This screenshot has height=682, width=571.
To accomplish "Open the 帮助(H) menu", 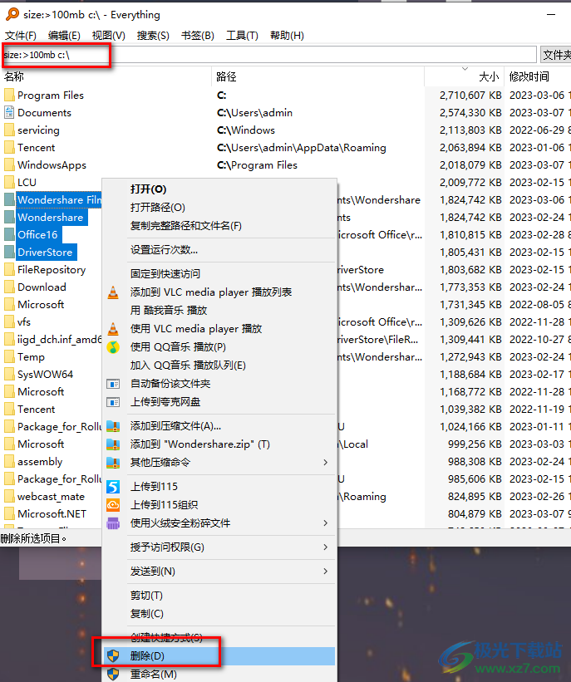I will [287, 35].
